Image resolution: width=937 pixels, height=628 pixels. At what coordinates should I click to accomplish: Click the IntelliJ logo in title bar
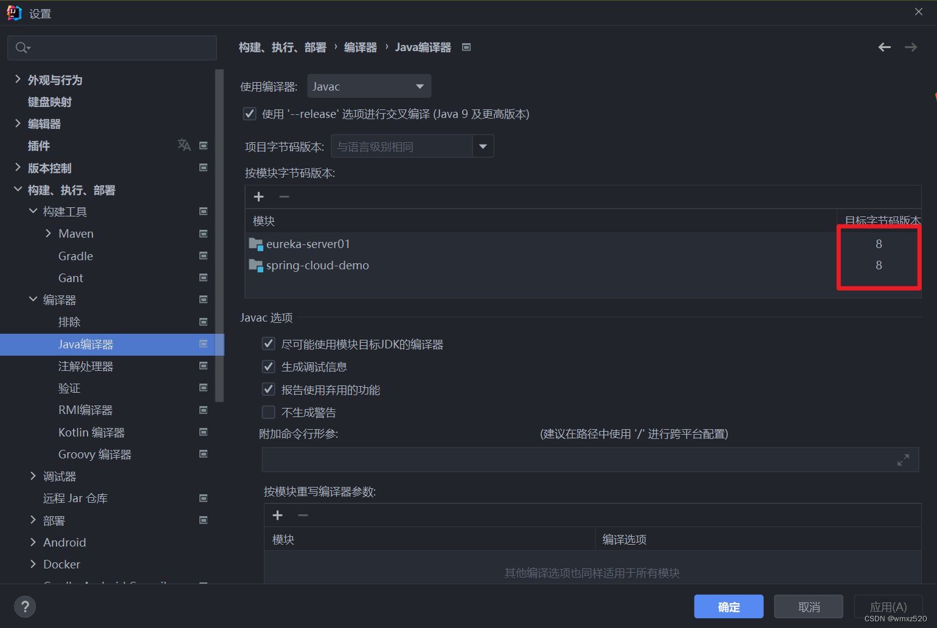[14, 13]
